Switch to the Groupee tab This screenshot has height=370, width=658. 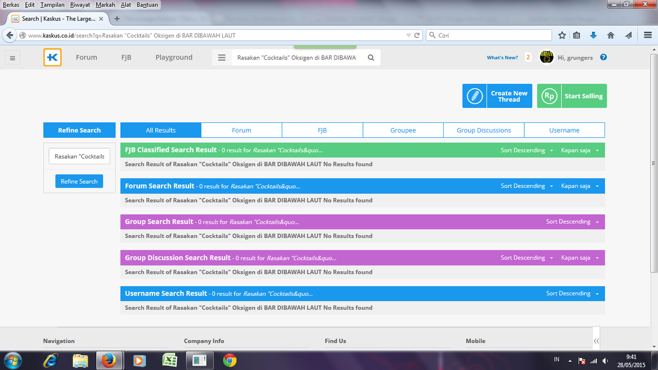point(403,130)
